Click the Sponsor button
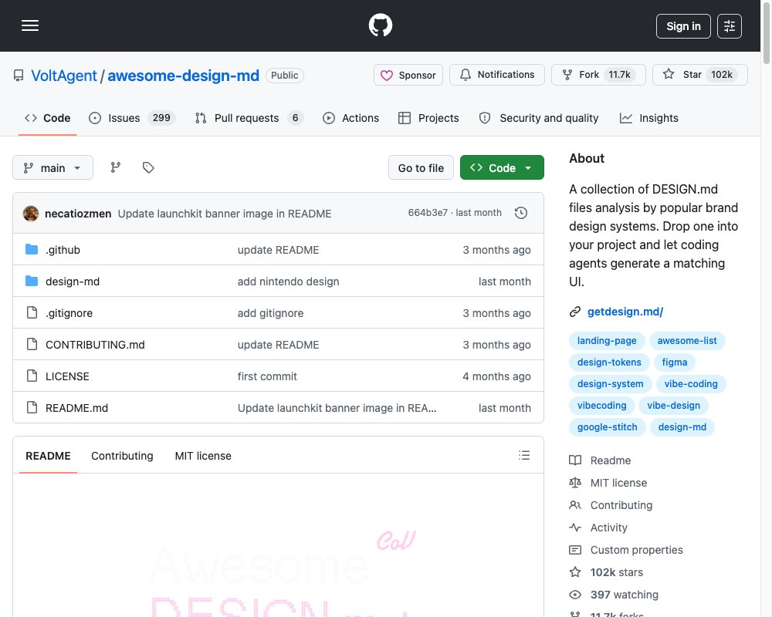 click(408, 75)
